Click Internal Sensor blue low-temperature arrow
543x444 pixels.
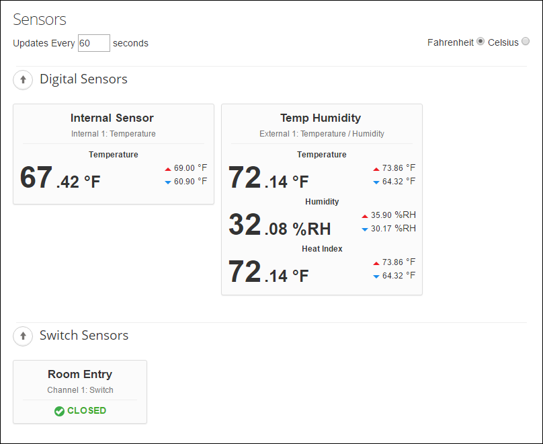click(x=168, y=182)
